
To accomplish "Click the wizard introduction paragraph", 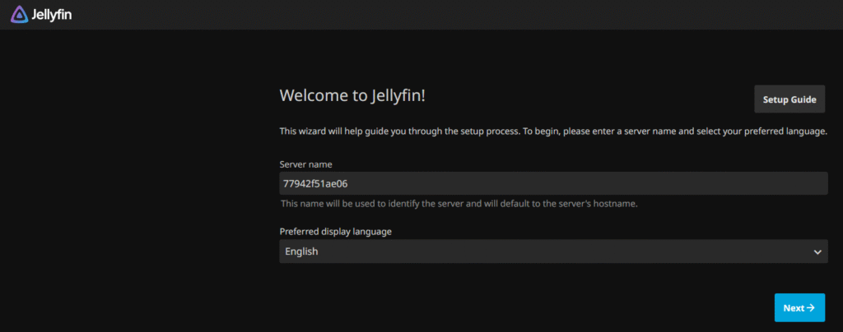I will pyautogui.click(x=553, y=131).
